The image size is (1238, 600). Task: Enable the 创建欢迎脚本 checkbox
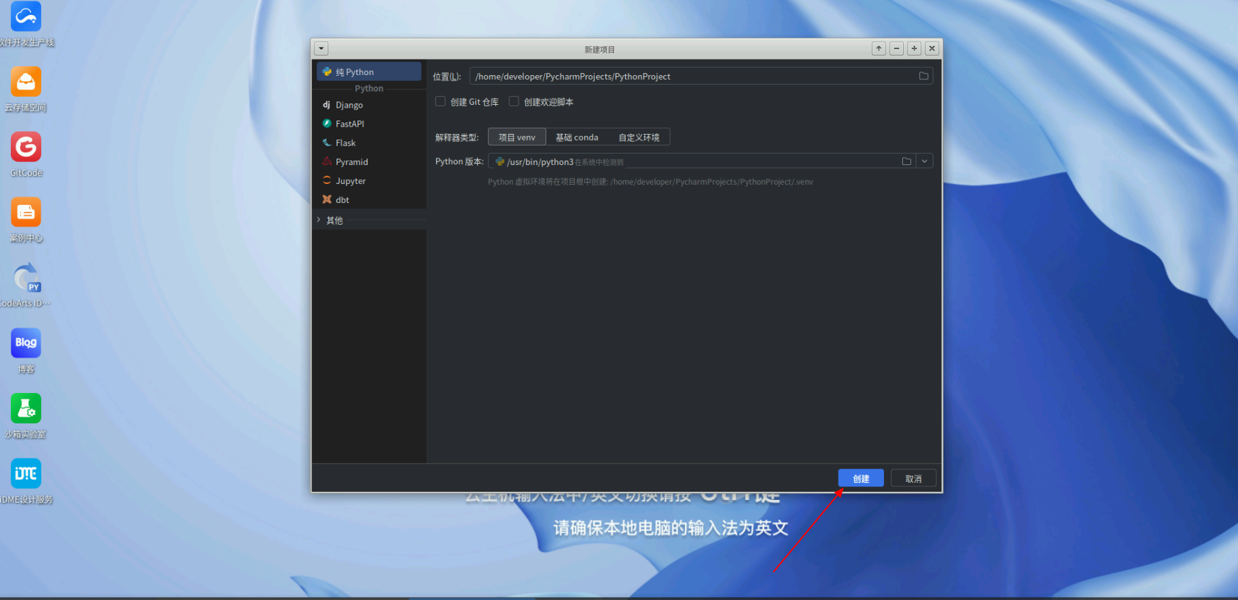tap(514, 101)
